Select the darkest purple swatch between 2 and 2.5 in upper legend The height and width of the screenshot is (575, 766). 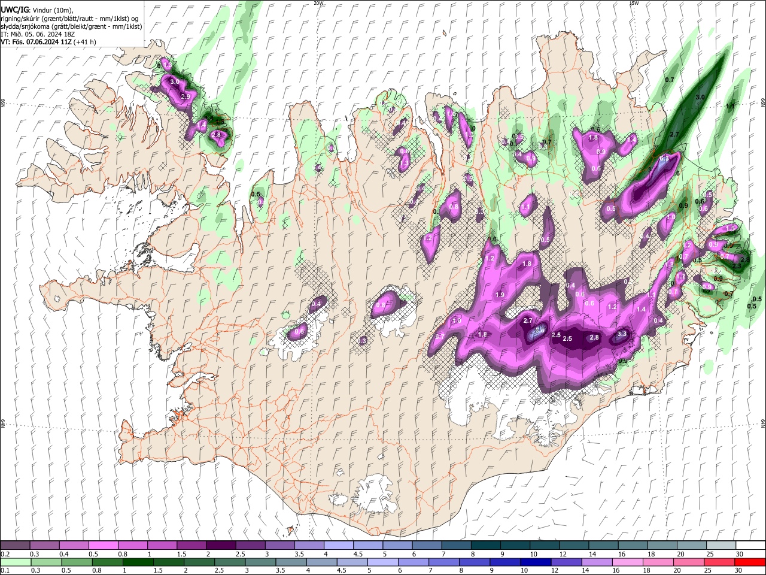[221, 546]
